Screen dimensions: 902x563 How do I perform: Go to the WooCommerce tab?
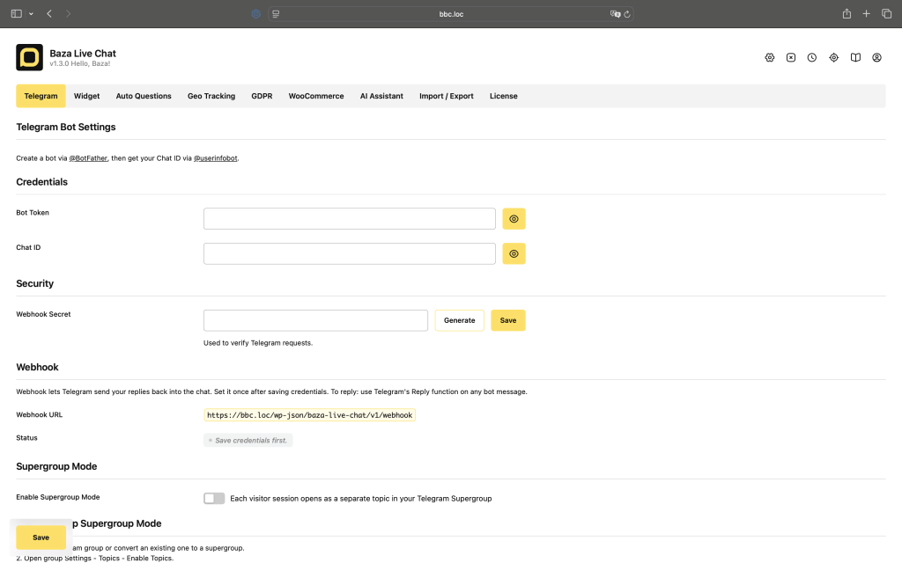[x=316, y=96]
